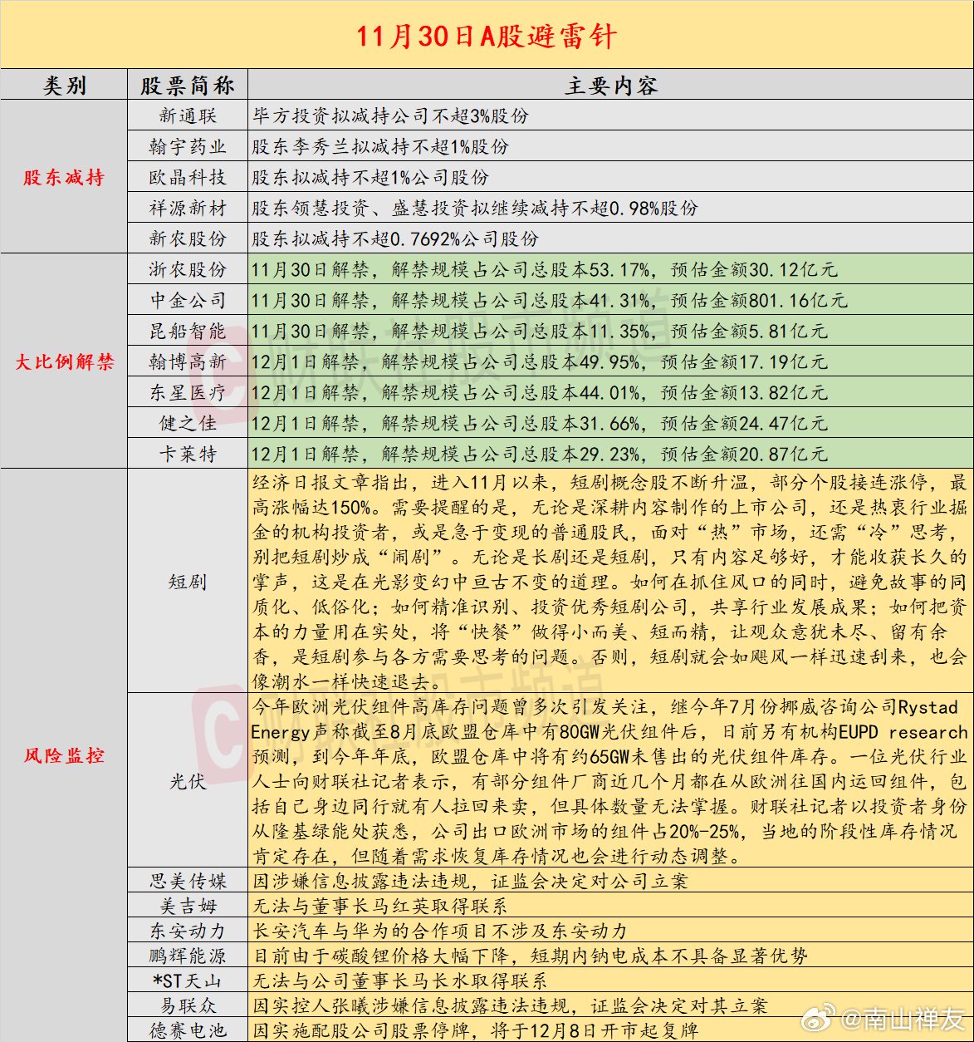Select stock name '中金公司'
This screenshot has width=974, height=1042.
click(x=188, y=300)
